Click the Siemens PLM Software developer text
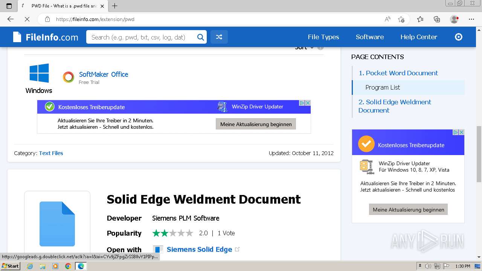Image resolution: width=482 pixels, height=271 pixels. [186, 218]
